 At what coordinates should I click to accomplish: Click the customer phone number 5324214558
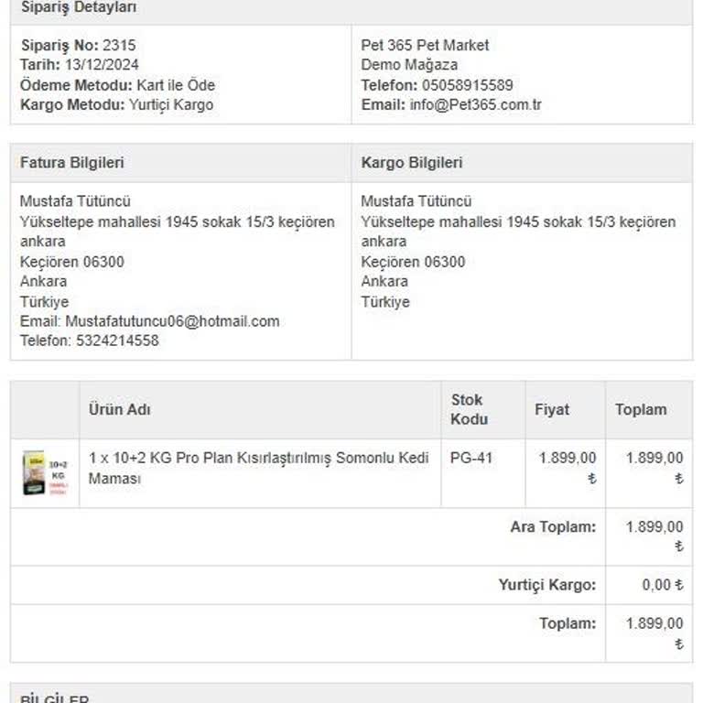point(117,341)
